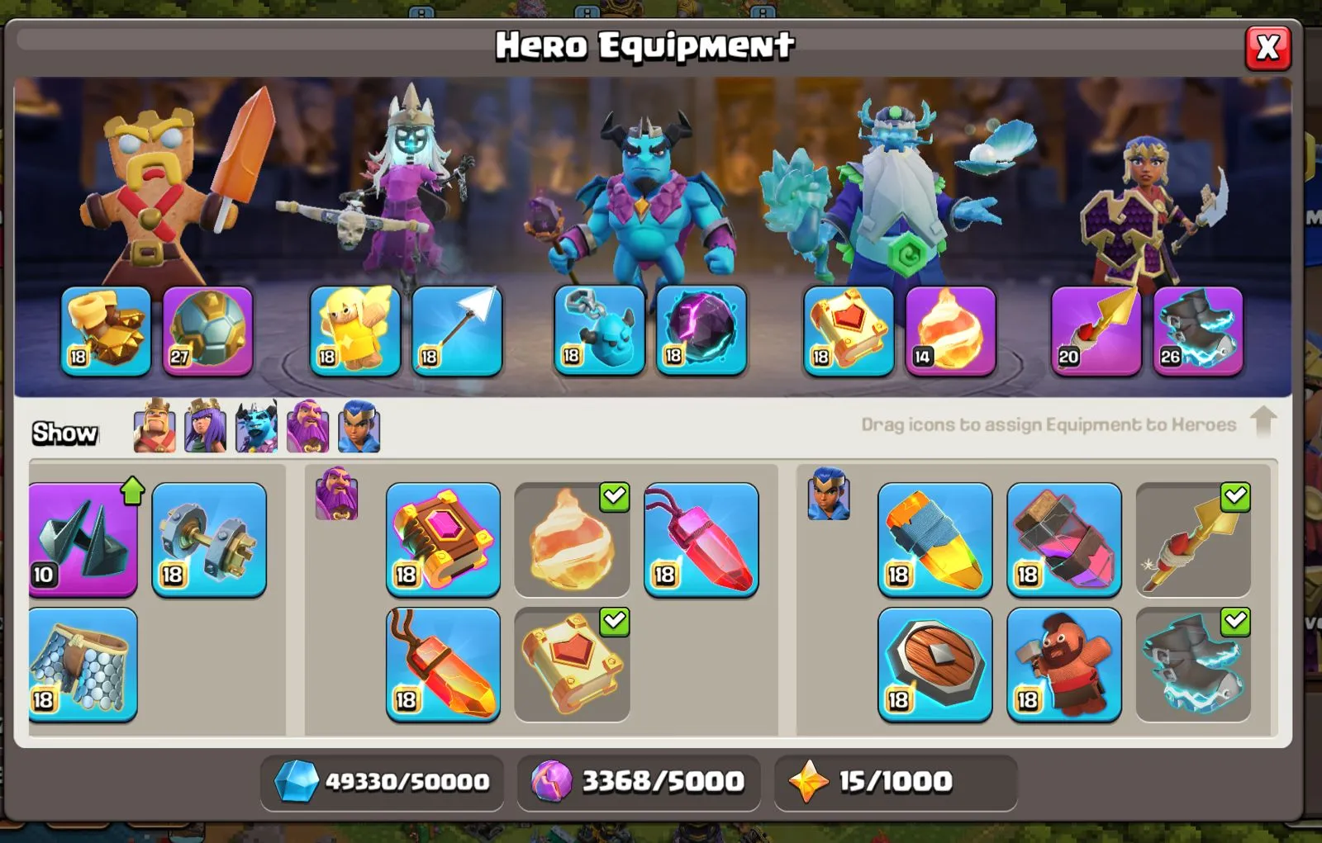
Task: Click the green upgrade arrow on equipment
Action: pyautogui.click(x=132, y=490)
